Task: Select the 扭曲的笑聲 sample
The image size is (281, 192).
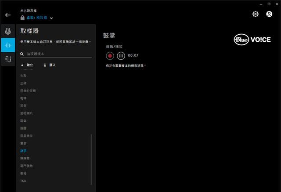Action: (x=28, y=91)
